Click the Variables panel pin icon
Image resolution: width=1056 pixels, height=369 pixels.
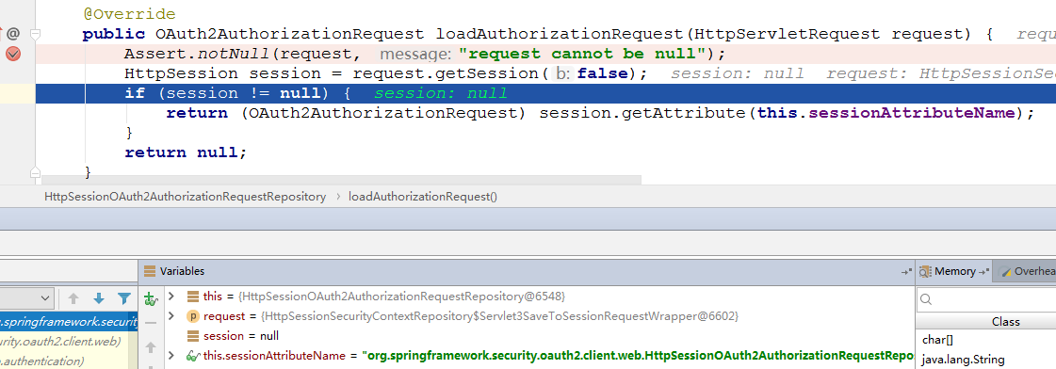pyautogui.click(x=907, y=271)
